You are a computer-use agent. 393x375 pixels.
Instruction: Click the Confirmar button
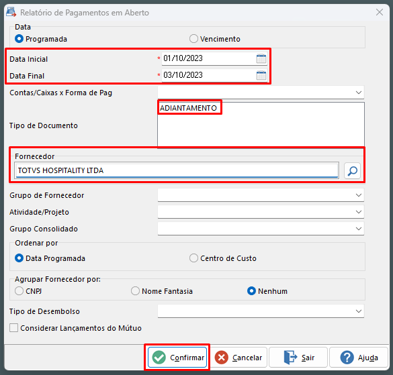coord(177,358)
